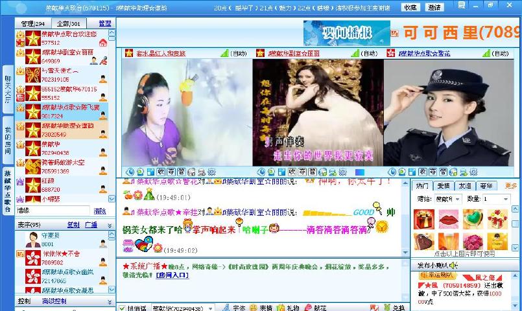Open the chat recipient dropdown 蔡献华(702940438)
522x311 pixels.
coord(209,308)
